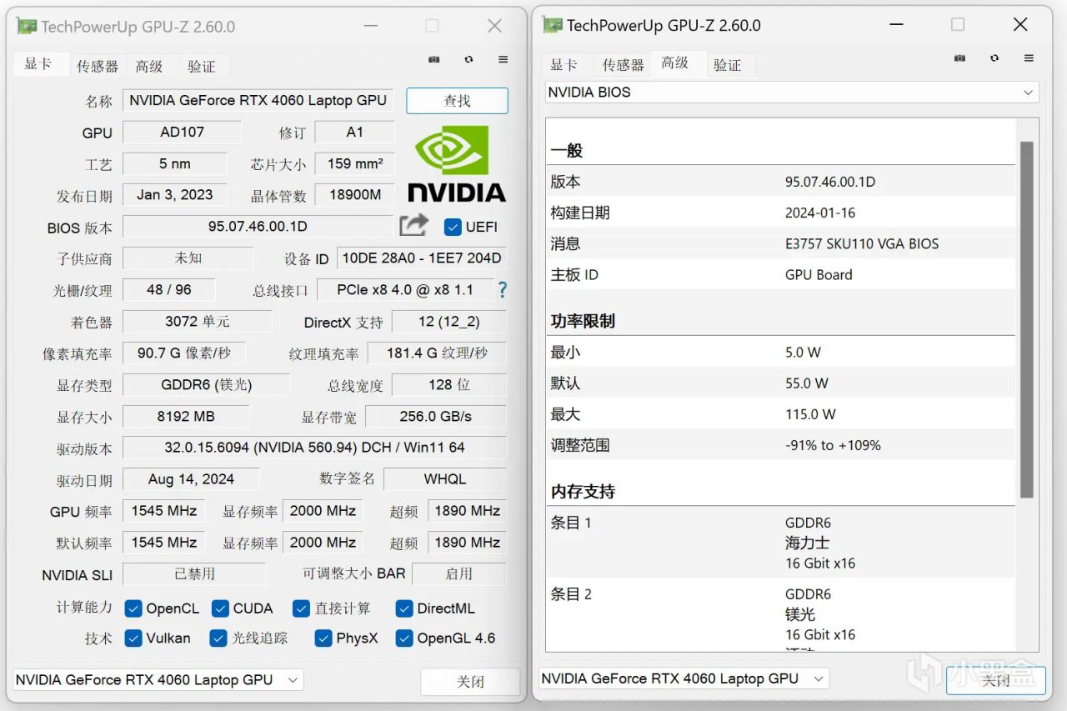
Task: Click the vertical scrollbar in the BIOS details panel
Action: (x=1027, y=320)
